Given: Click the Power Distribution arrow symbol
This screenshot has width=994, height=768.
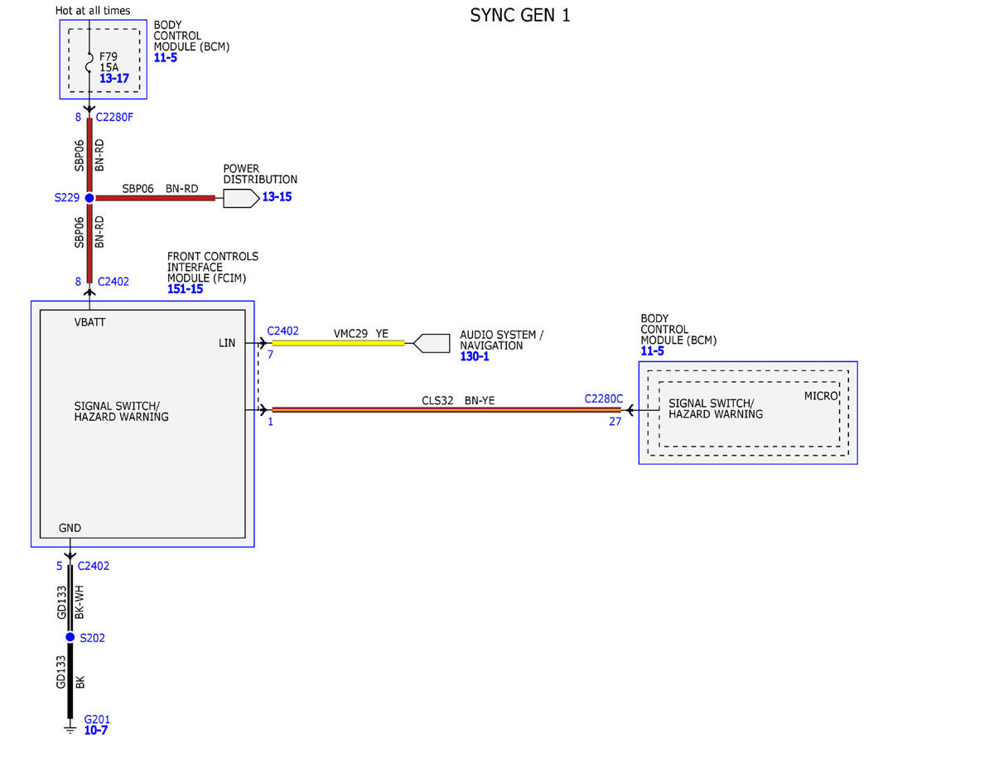Looking at the screenshot, I should point(241,198).
